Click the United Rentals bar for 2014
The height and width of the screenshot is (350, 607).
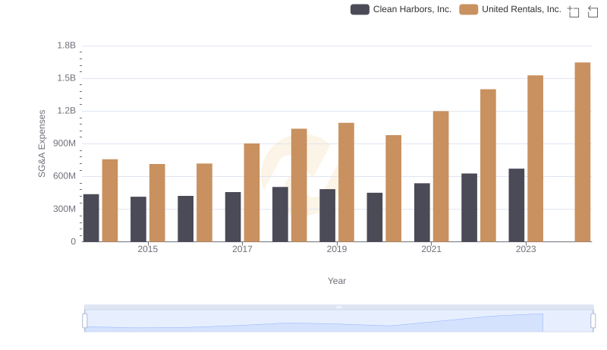[109, 200]
